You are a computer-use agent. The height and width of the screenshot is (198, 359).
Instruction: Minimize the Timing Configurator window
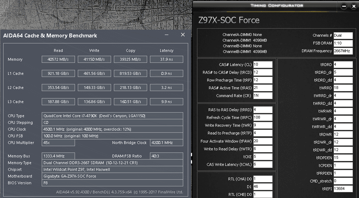pos(344,6)
